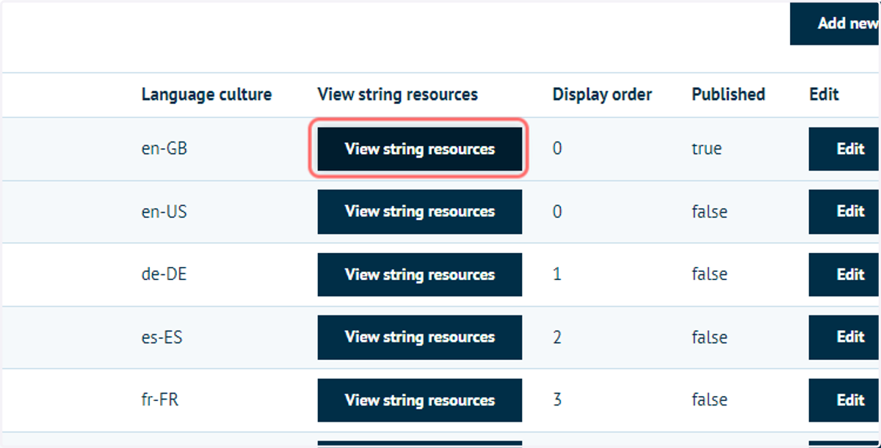Click display order 1 in de-DE row
Image resolution: width=881 pixels, height=448 pixels.
coord(557,274)
